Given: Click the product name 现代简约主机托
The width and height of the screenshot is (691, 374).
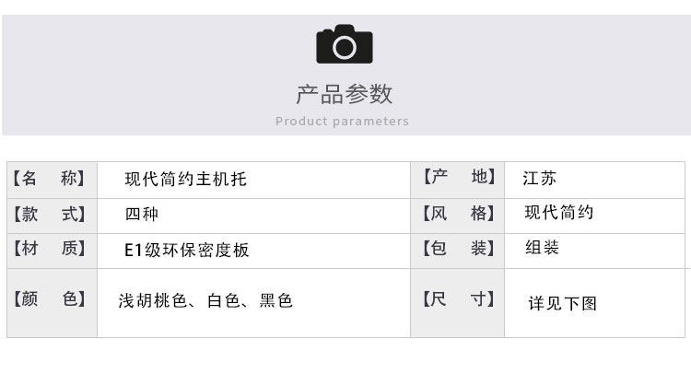Looking at the screenshot, I should coord(186,179).
